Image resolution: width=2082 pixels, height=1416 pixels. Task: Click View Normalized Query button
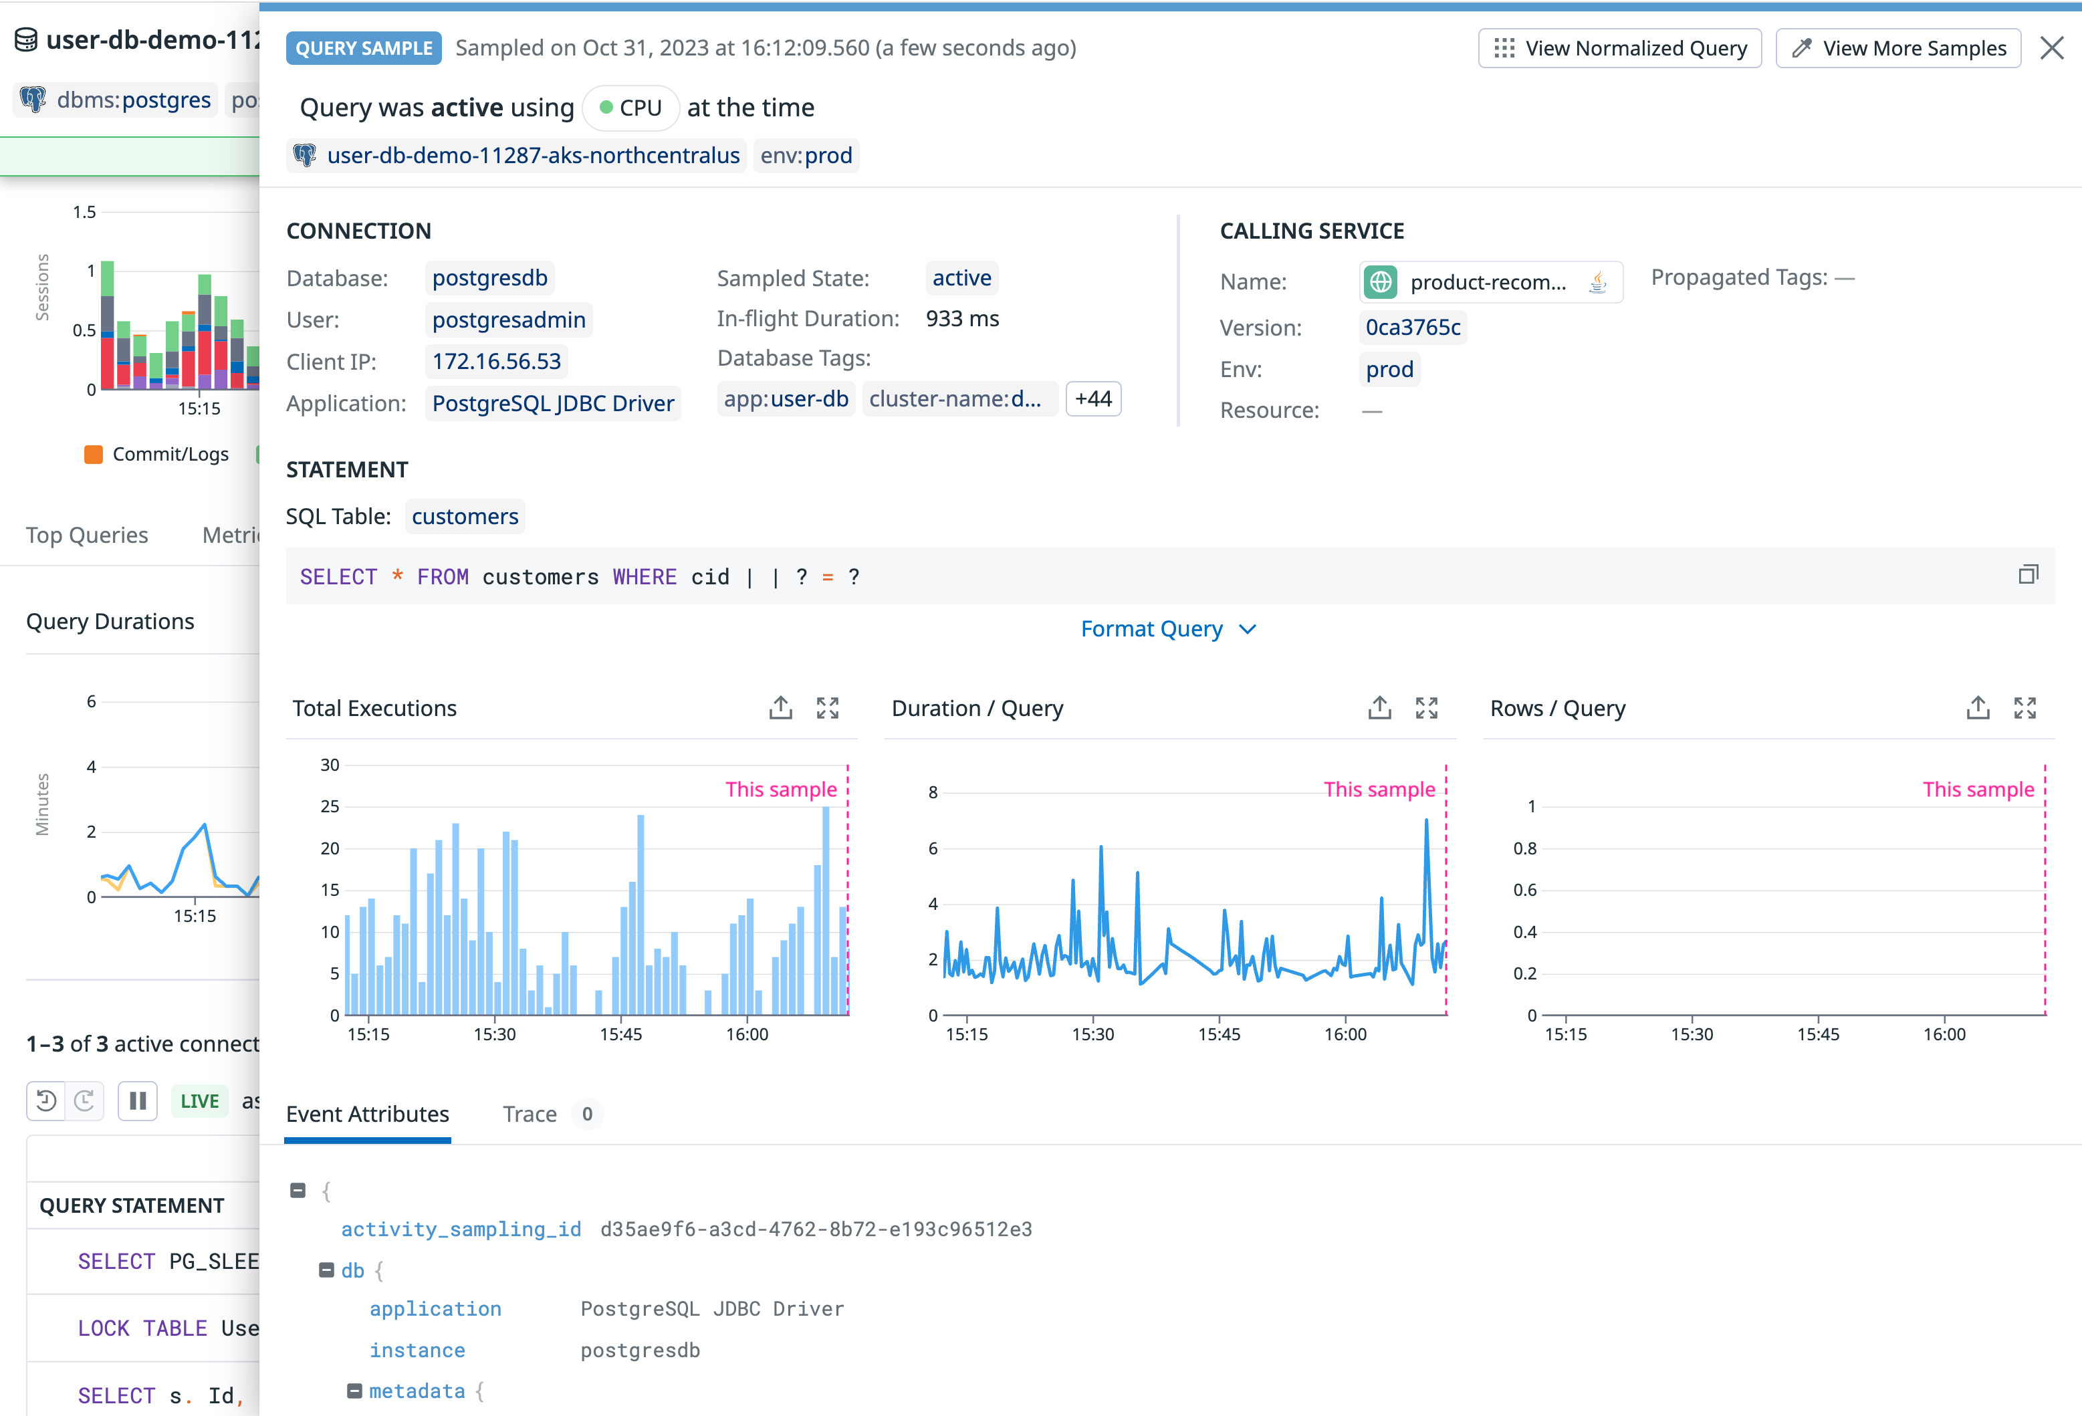coord(1619,48)
